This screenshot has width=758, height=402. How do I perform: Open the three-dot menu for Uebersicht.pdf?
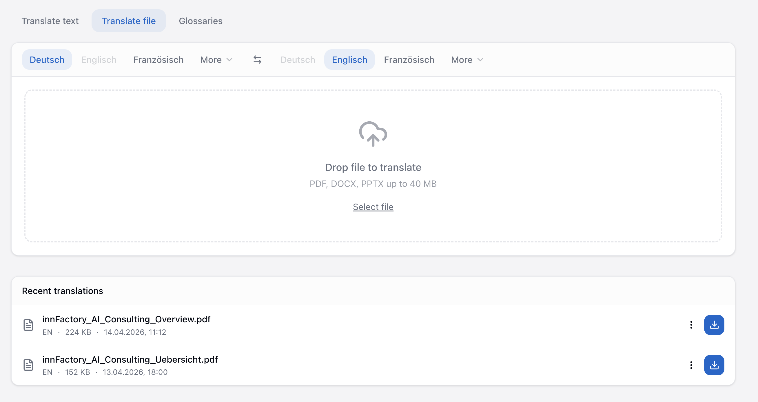pos(691,365)
